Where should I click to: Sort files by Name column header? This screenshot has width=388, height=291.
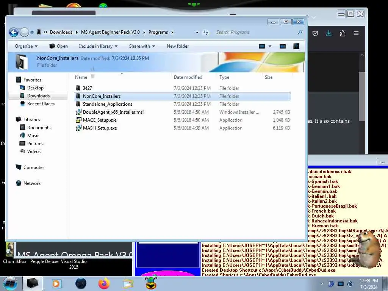tap(81, 77)
